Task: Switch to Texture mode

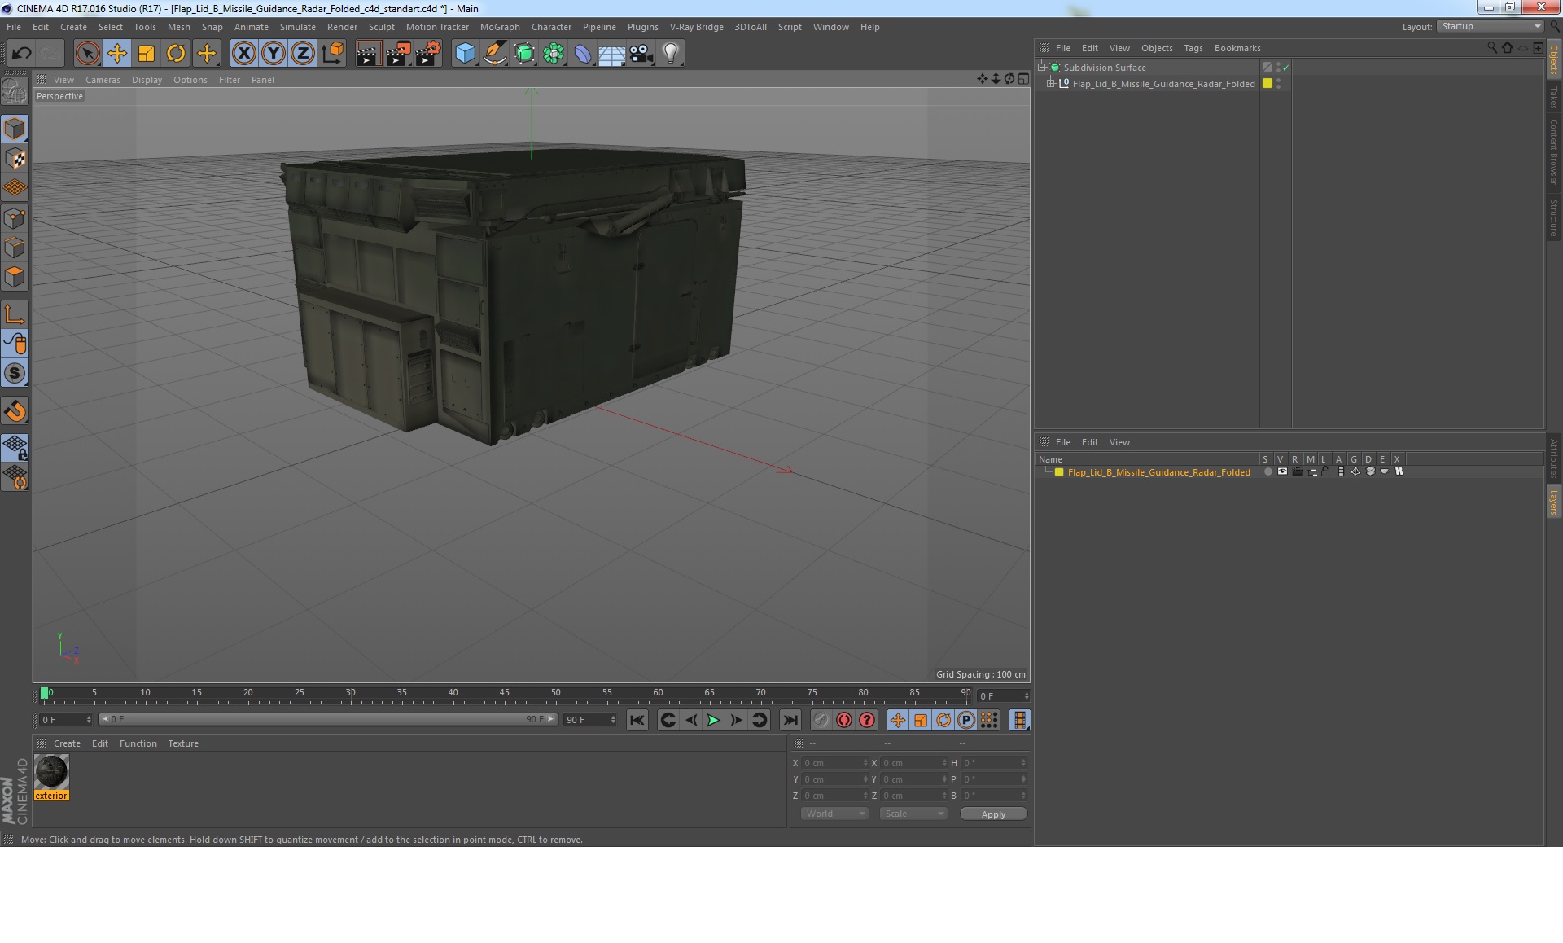Action: pos(15,159)
